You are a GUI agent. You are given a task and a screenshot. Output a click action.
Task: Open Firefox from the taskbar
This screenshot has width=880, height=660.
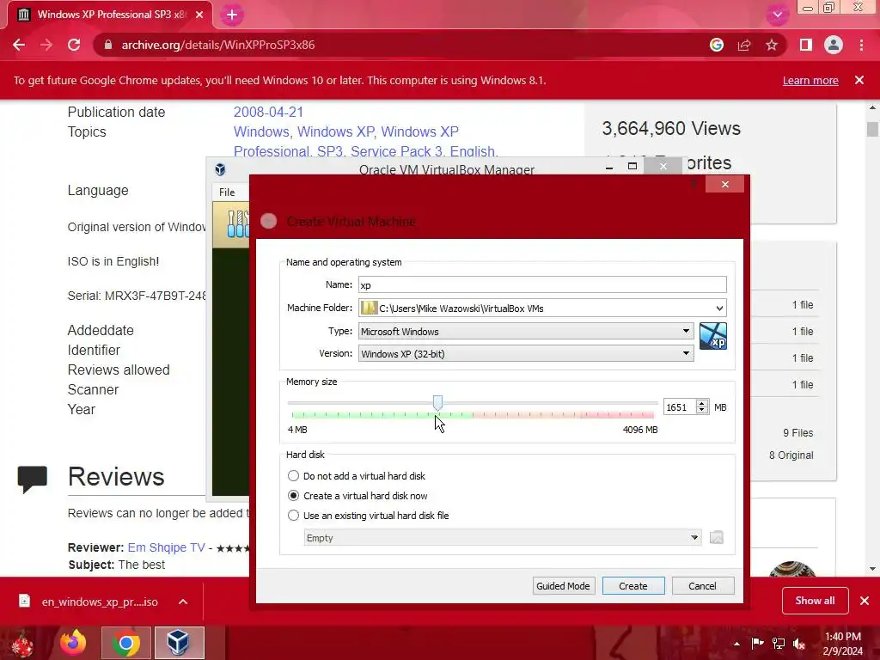[74, 643]
